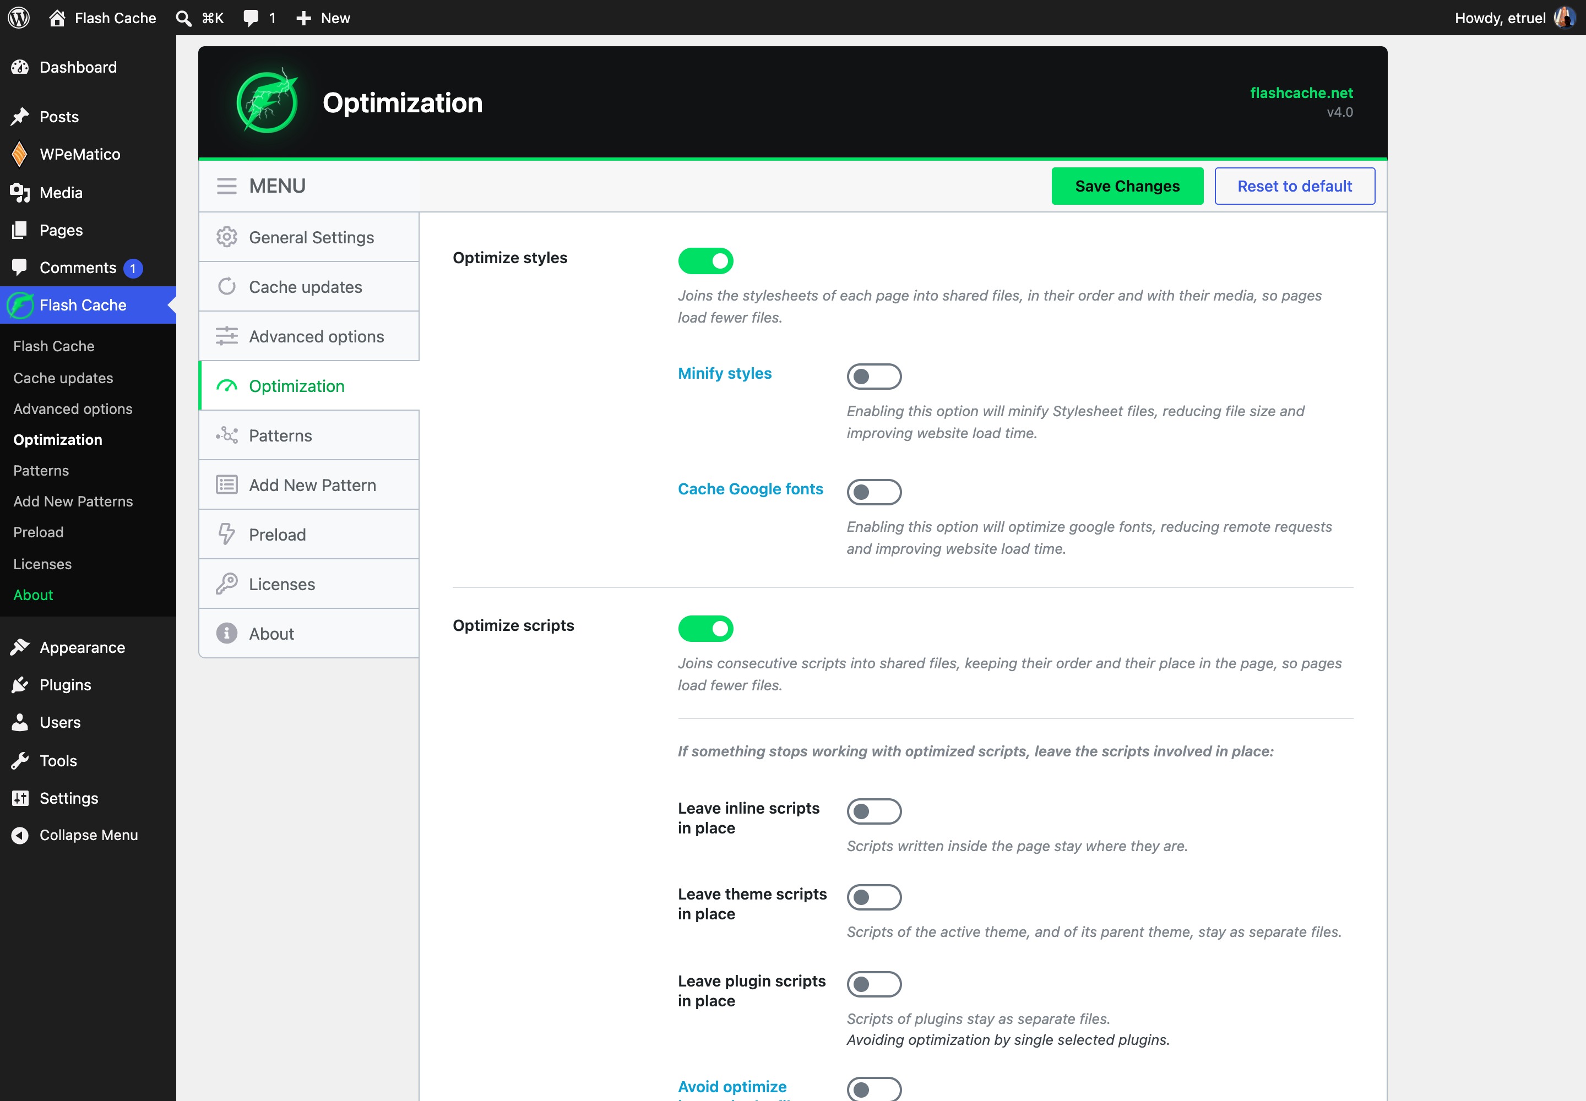This screenshot has height=1101, width=1586.
Task: Open the Patterns tab in MENU
Action: [309, 435]
